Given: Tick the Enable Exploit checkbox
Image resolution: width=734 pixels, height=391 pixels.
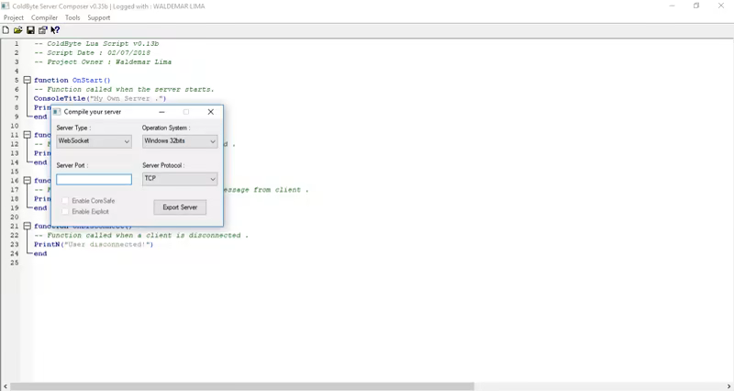Looking at the screenshot, I should (65, 211).
